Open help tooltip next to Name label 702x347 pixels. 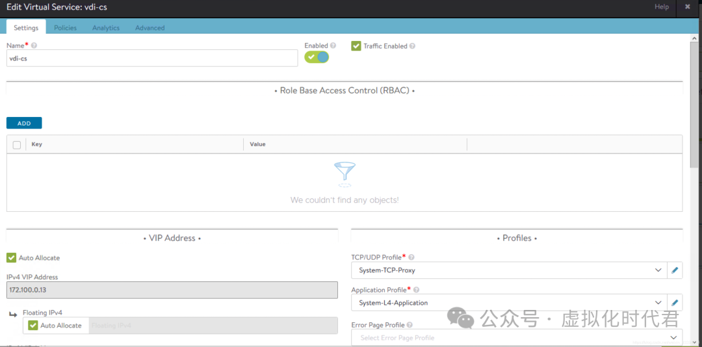coord(34,45)
